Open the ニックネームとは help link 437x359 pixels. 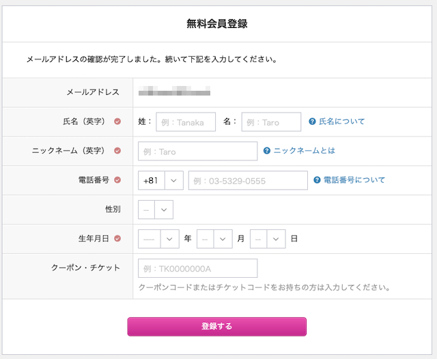click(x=304, y=151)
